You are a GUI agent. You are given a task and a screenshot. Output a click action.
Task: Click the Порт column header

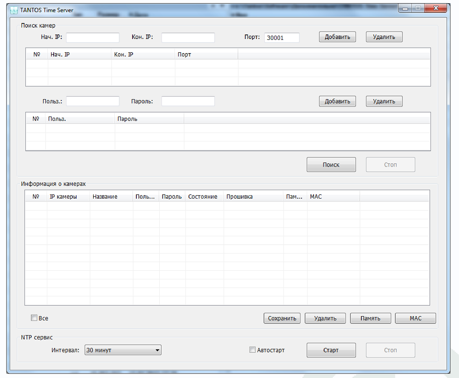pyautogui.click(x=207, y=55)
